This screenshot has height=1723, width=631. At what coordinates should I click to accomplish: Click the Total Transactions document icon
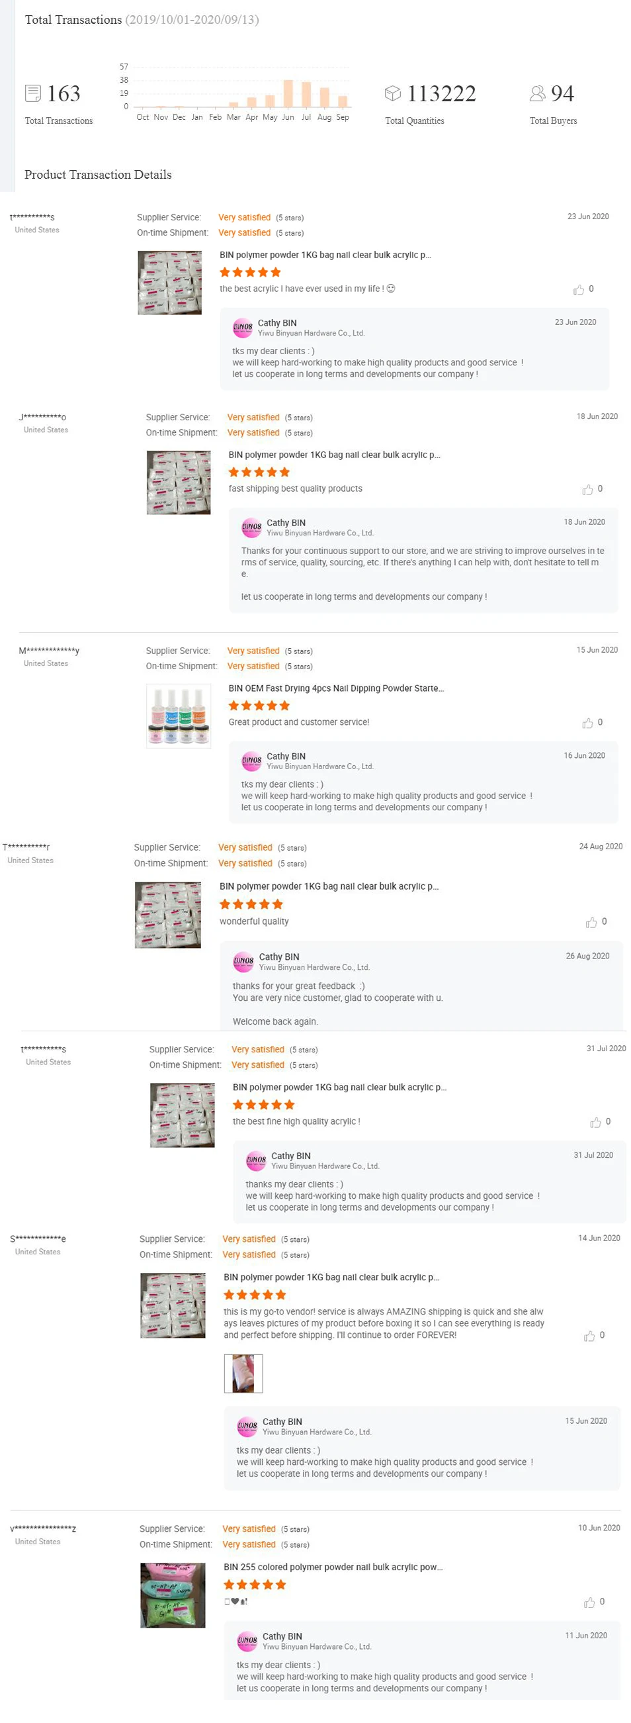pyautogui.click(x=33, y=93)
